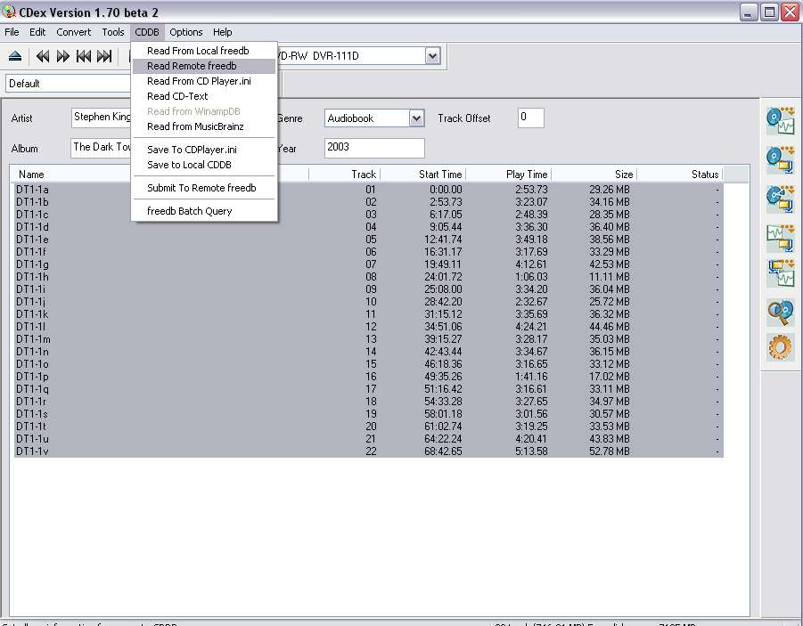Select Read Remote freedb menu entry
This screenshot has height=626, width=803.
tap(204, 66)
